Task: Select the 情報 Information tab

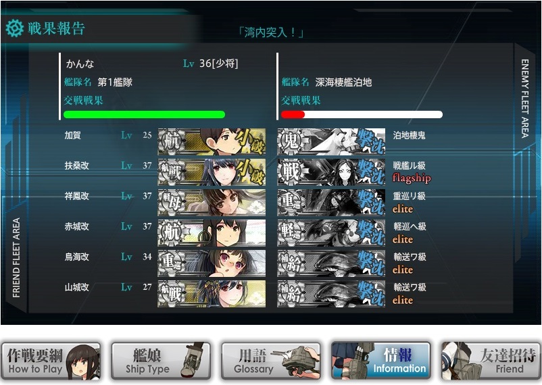Action: pyautogui.click(x=381, y=361)
